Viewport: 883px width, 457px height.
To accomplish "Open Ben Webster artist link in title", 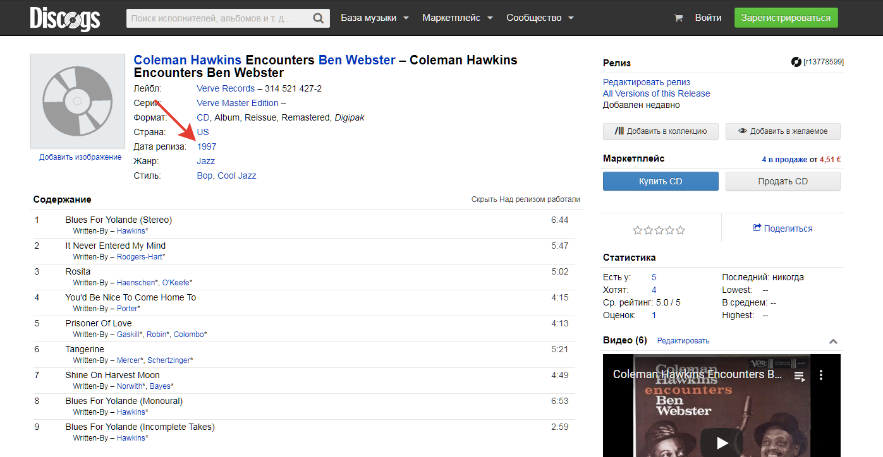I will click(x=357, y=61).
